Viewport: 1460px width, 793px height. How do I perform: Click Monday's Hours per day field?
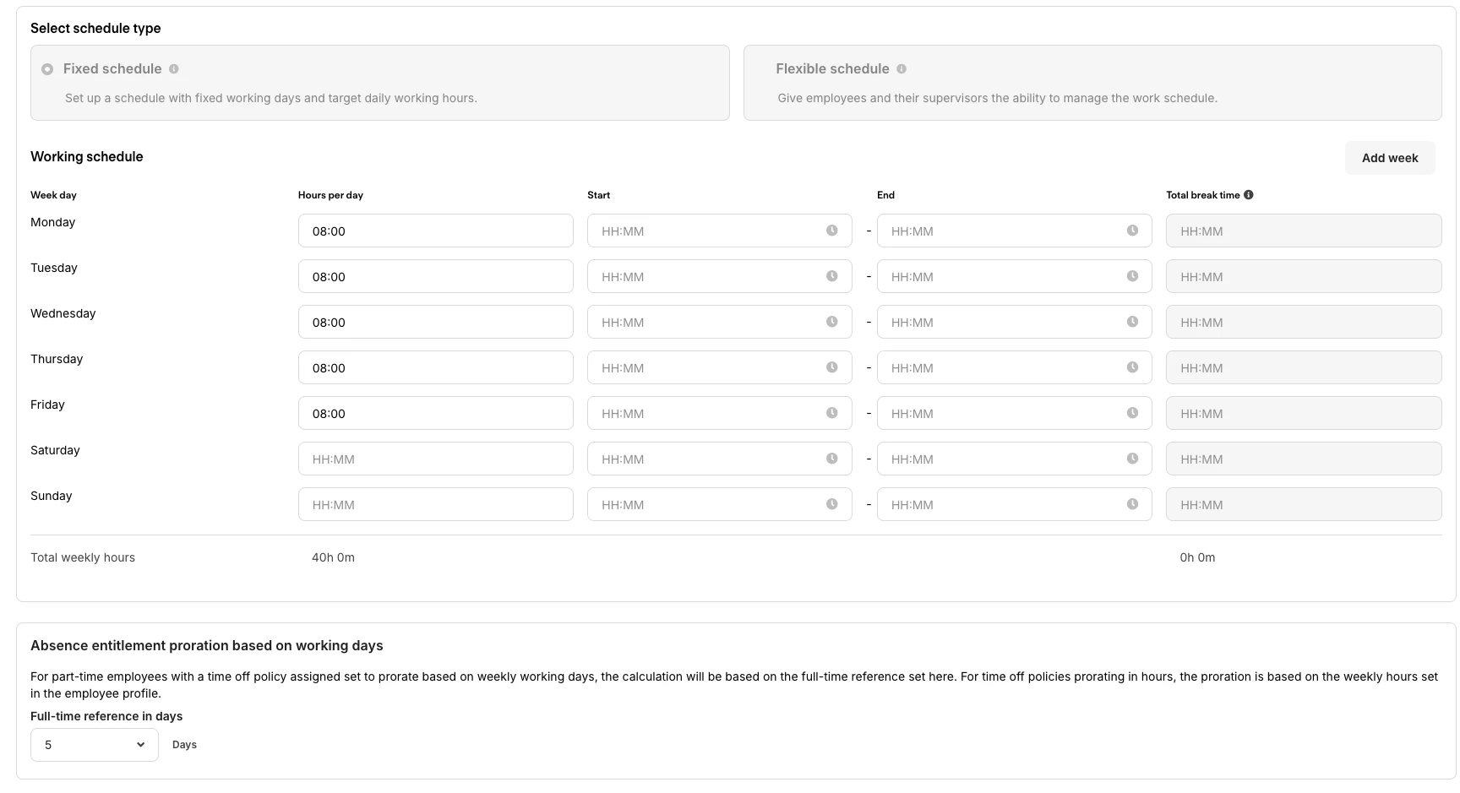(435, 231)
